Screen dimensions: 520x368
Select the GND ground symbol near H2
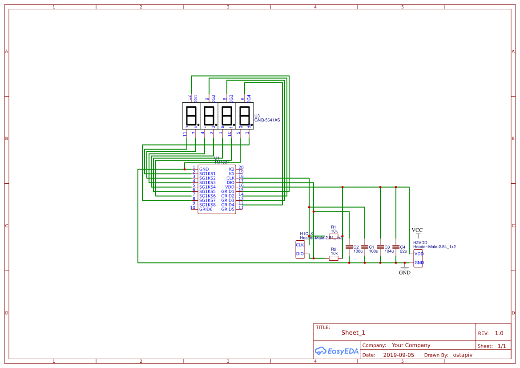pyautogui.click(x=404, y=268)
